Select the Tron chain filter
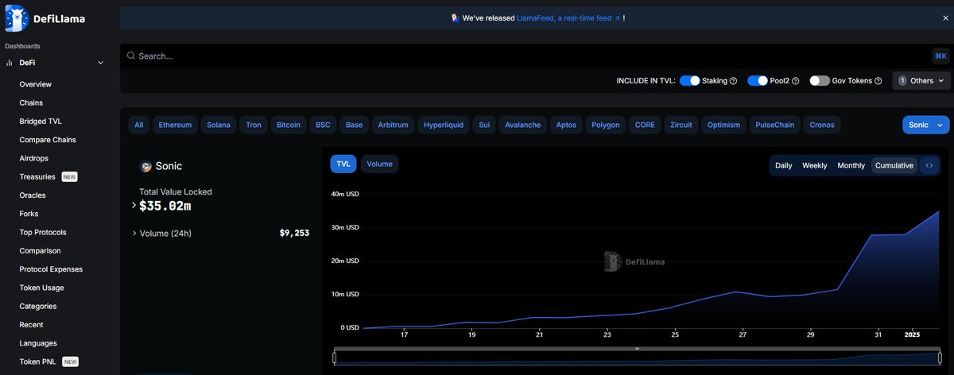The width and height of the screenshot is (954, 375). coord(254,125)
